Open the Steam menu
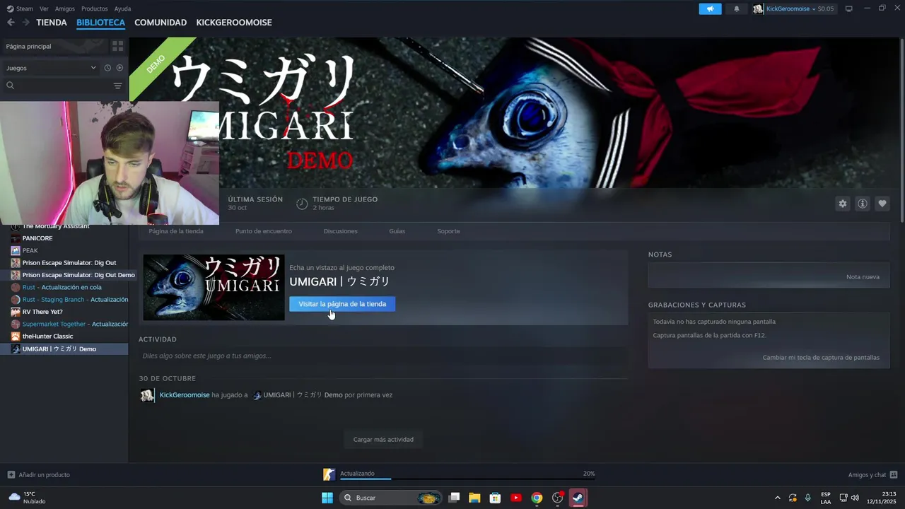Viewport: 905px width, 509px height. [x=20, y=8]
